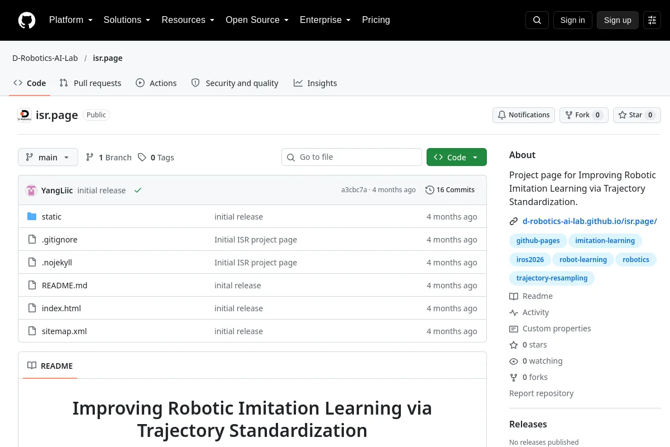Open the green Code dropdown button
Viewport: 670px width, 447px height.
pos(457,157)
